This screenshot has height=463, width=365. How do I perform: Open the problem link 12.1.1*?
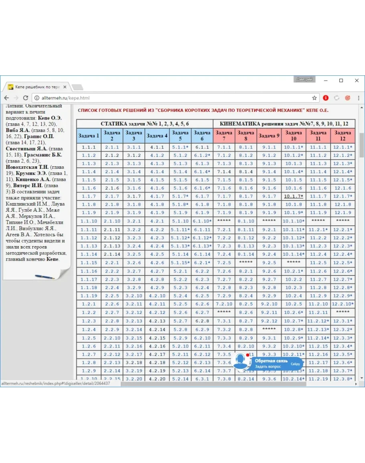click(343, 147)
